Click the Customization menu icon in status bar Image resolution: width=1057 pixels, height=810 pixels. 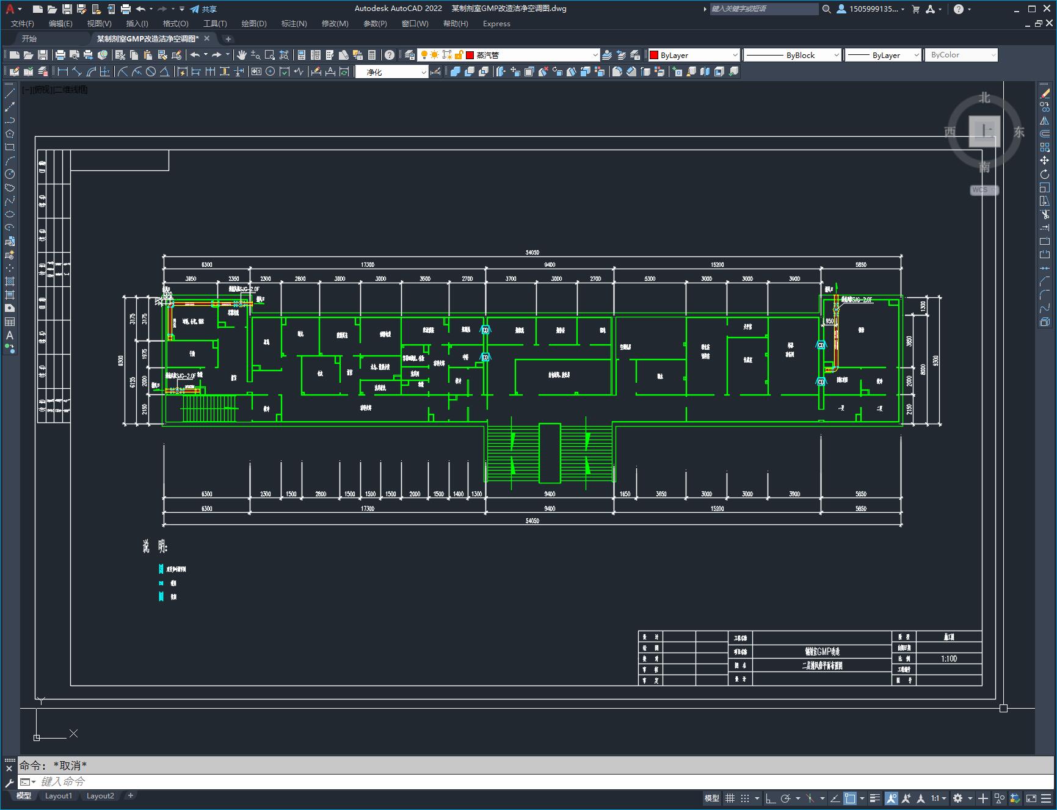click(1046, 798)
